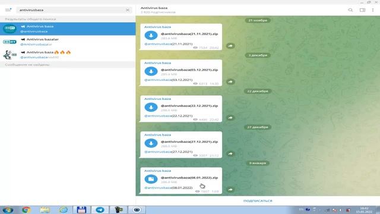
Task: Open the three-dot channel options menu
Action: click(x=373, y=10)
